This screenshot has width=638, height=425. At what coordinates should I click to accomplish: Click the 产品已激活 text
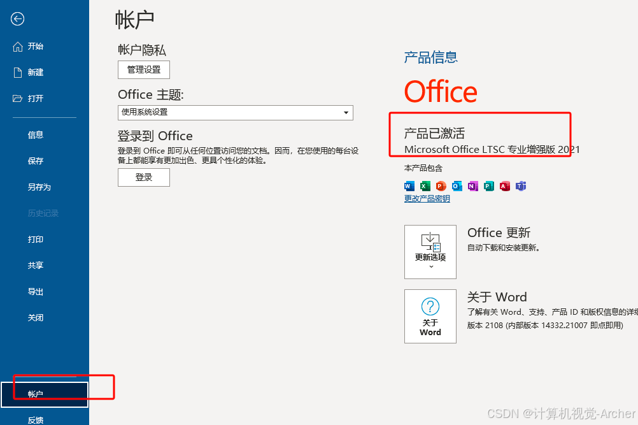[434, 134]
